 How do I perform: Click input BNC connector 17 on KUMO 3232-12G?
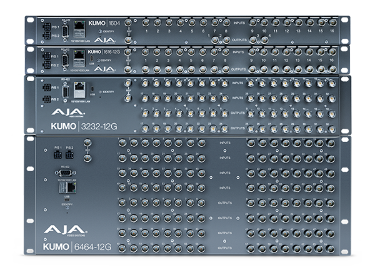pyautogui.click(x=145, y=98)
